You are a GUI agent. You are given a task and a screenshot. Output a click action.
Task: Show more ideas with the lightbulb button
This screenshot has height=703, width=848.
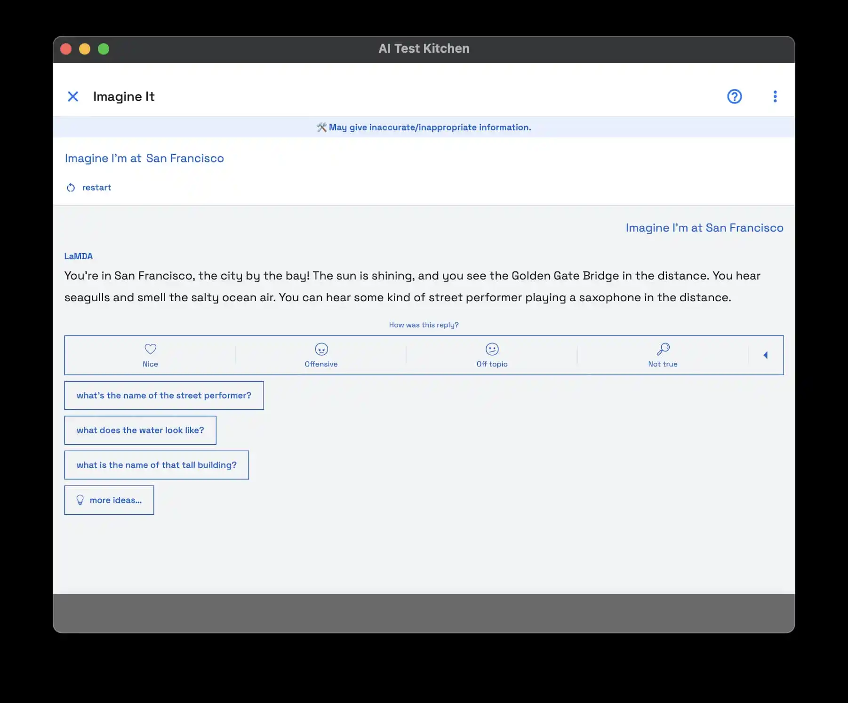tap(109, 500)
